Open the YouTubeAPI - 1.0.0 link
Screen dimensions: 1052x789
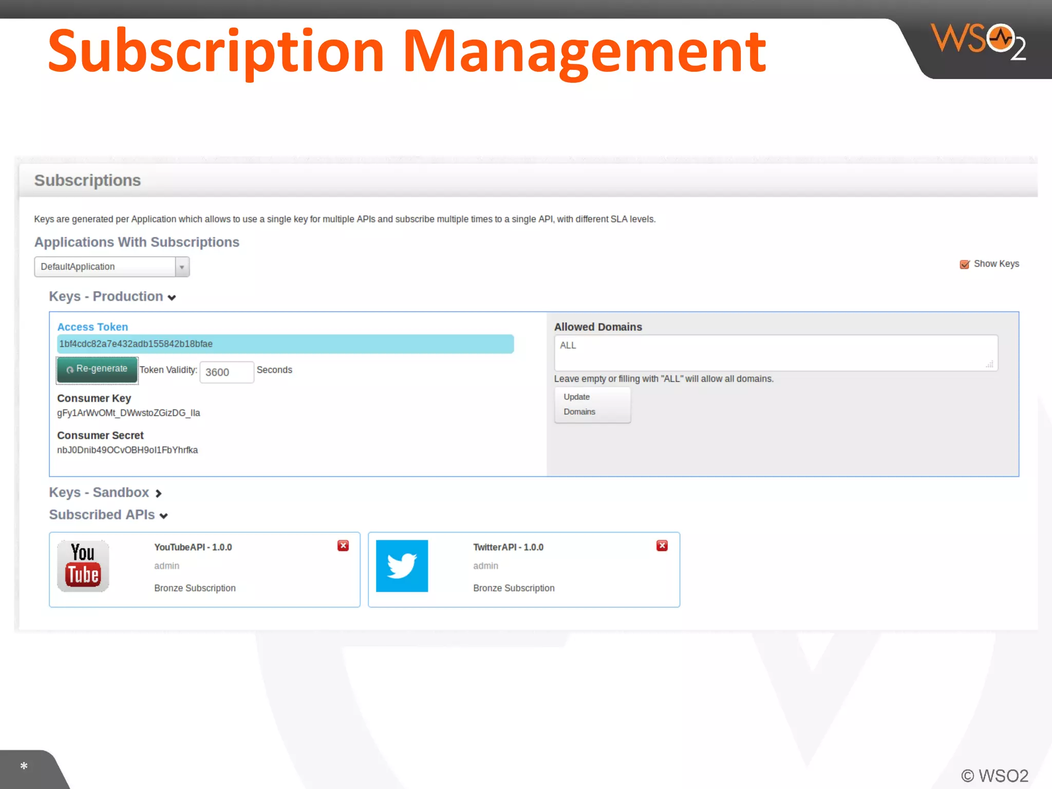point(193,547)
